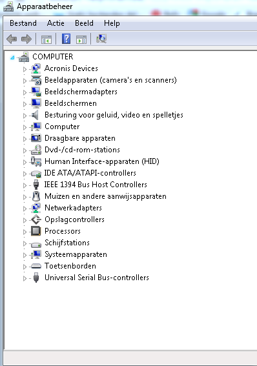Toggle the action pane toolbar icon

pos(81,39)
